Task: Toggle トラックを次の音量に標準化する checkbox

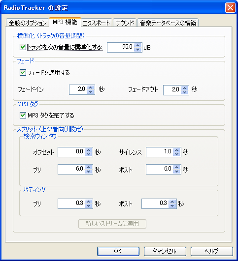Action: [23, 47]
